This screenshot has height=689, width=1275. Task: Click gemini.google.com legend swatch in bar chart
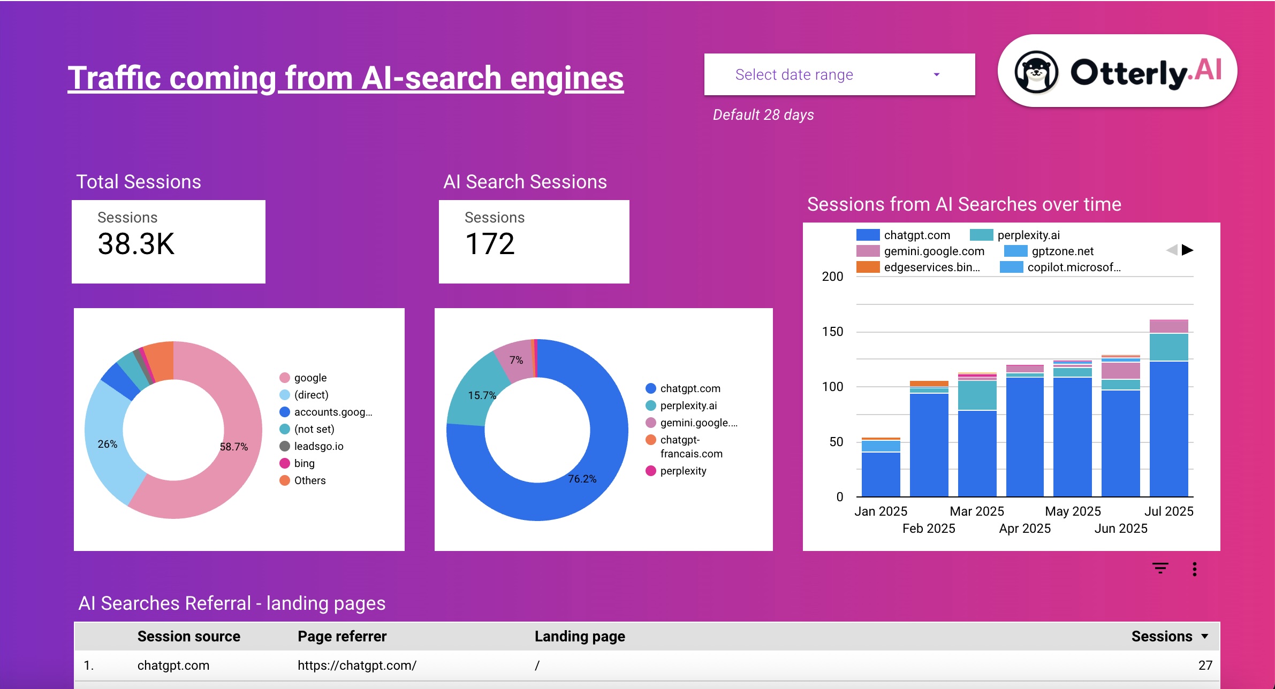tap(868, 251)
